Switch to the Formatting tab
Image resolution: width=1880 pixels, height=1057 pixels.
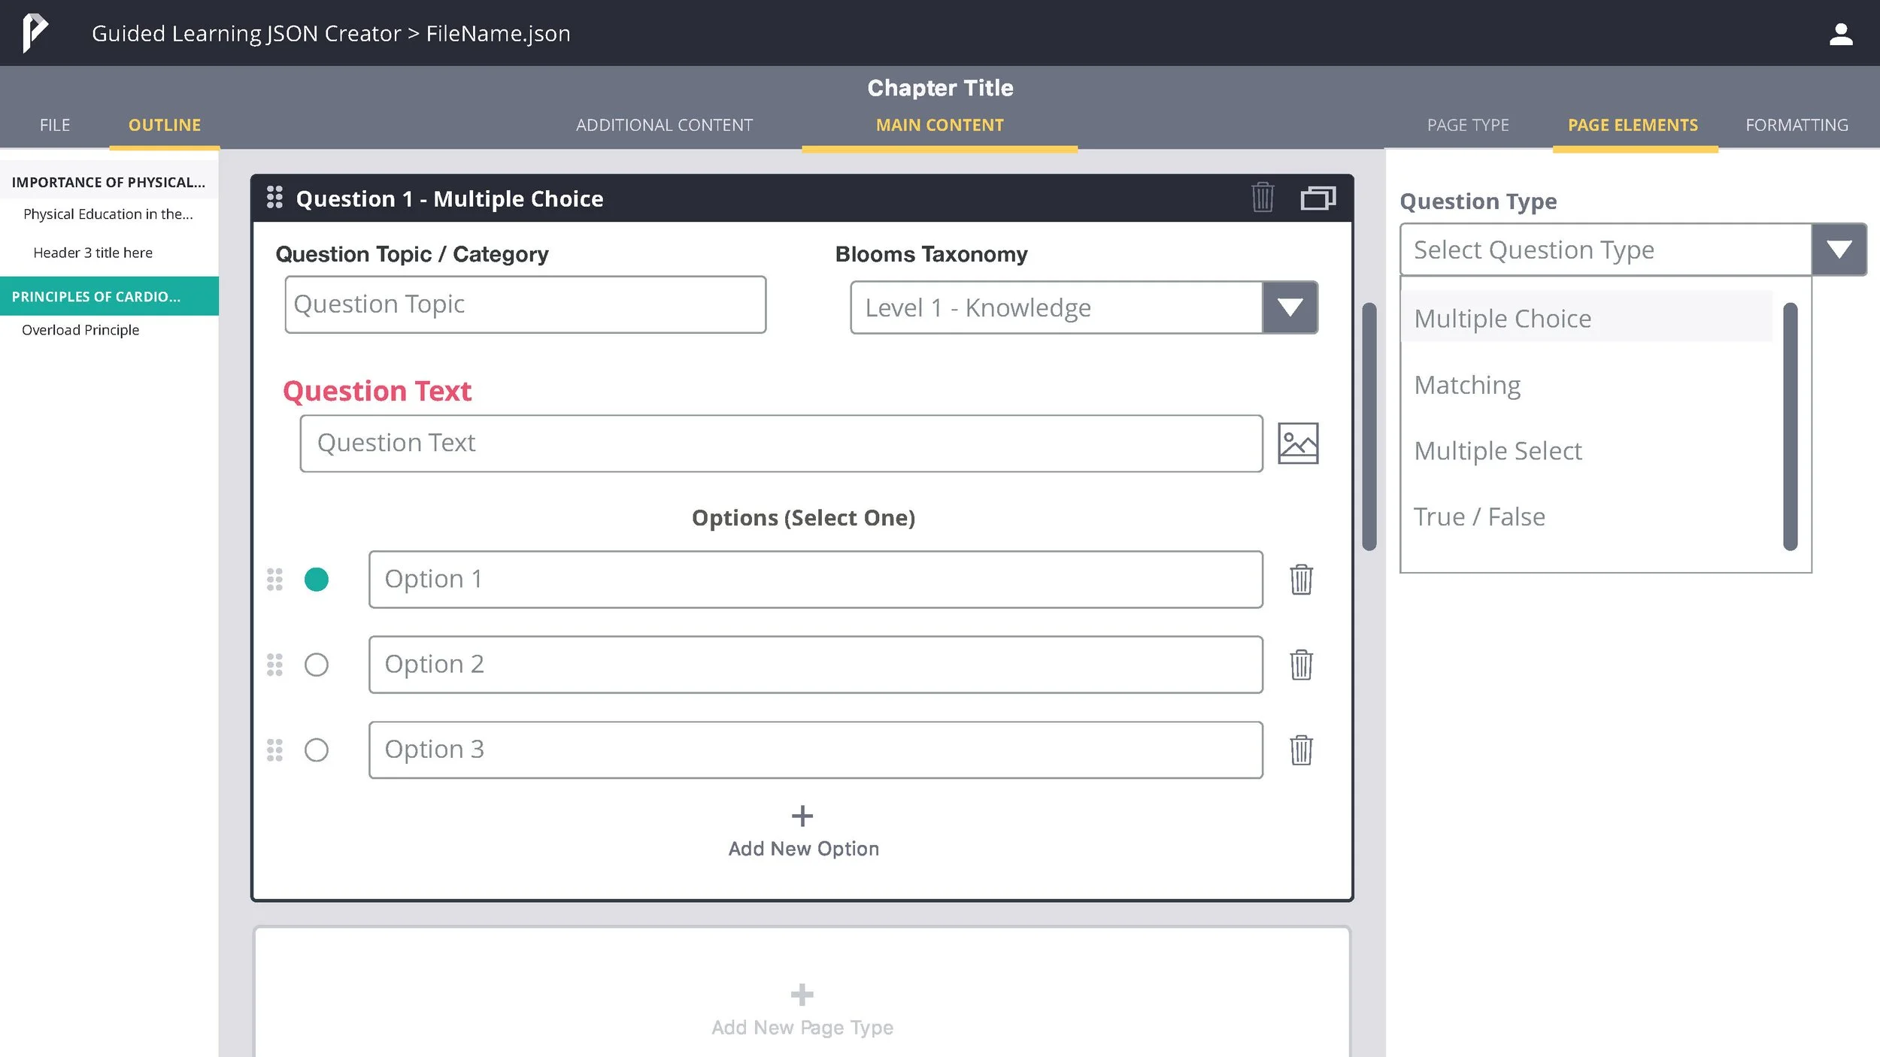pyautogui.click(x=1796, y=125)
